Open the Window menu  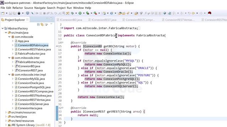(78, 8)
